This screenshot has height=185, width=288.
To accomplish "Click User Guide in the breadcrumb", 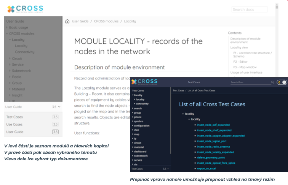I will click(x=80, y=21).
